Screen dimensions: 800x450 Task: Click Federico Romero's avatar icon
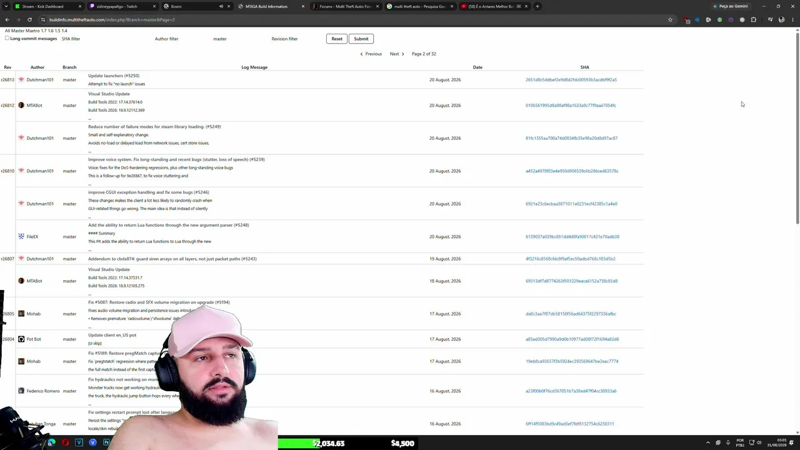21,391
